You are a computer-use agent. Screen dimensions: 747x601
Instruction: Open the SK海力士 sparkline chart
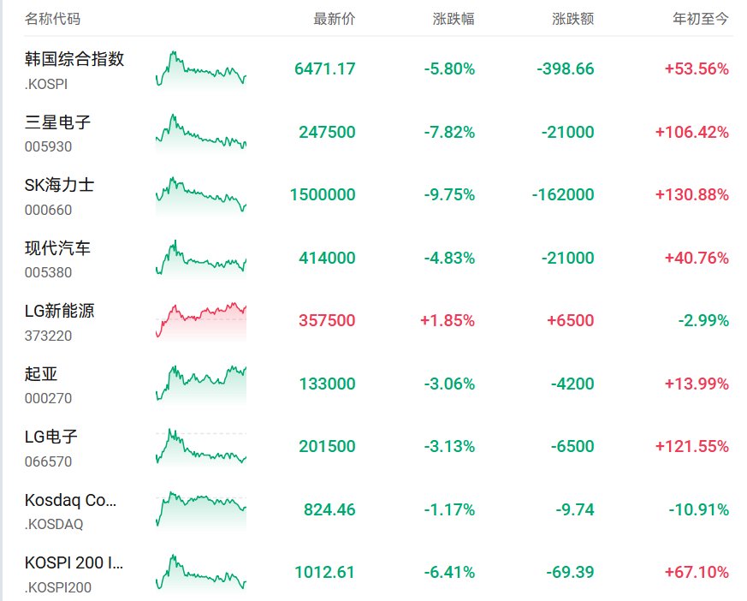[201, 195]
